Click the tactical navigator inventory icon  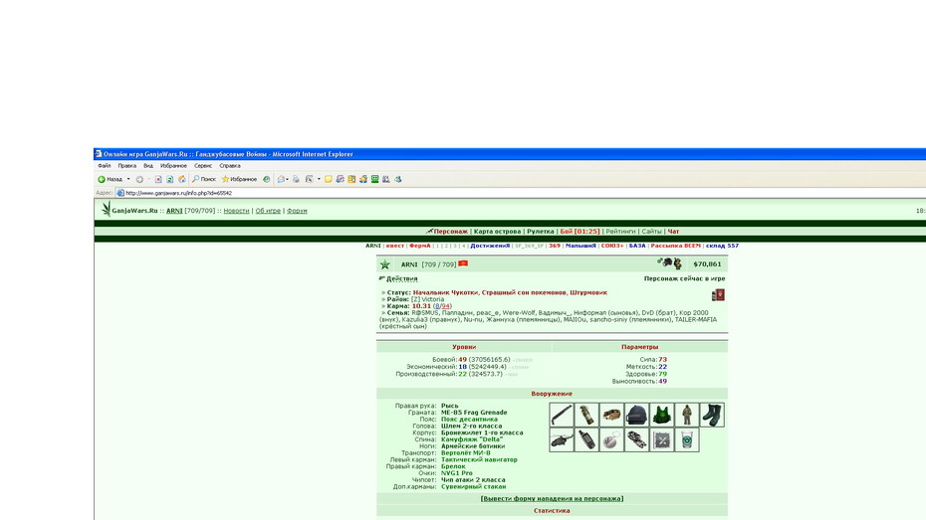point(586,439)
